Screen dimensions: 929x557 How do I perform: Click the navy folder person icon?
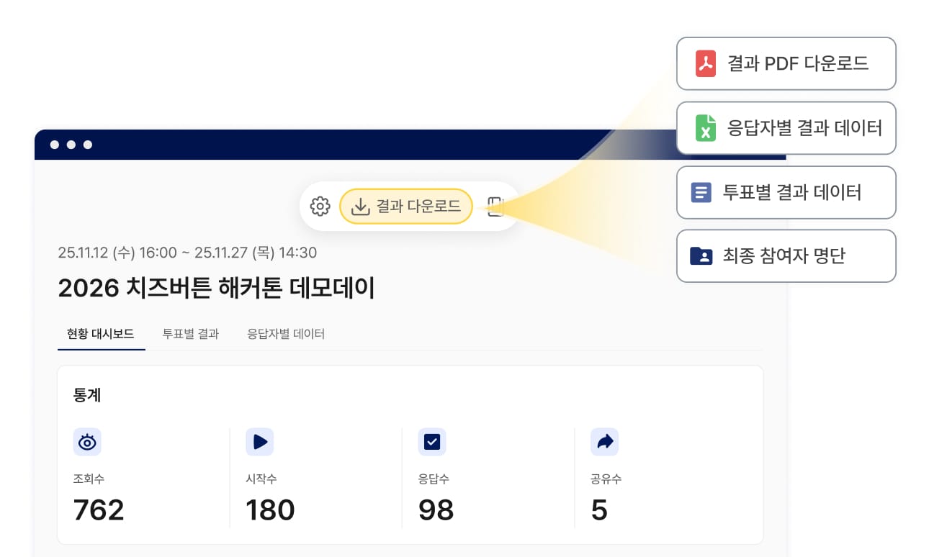click(701, 256)
